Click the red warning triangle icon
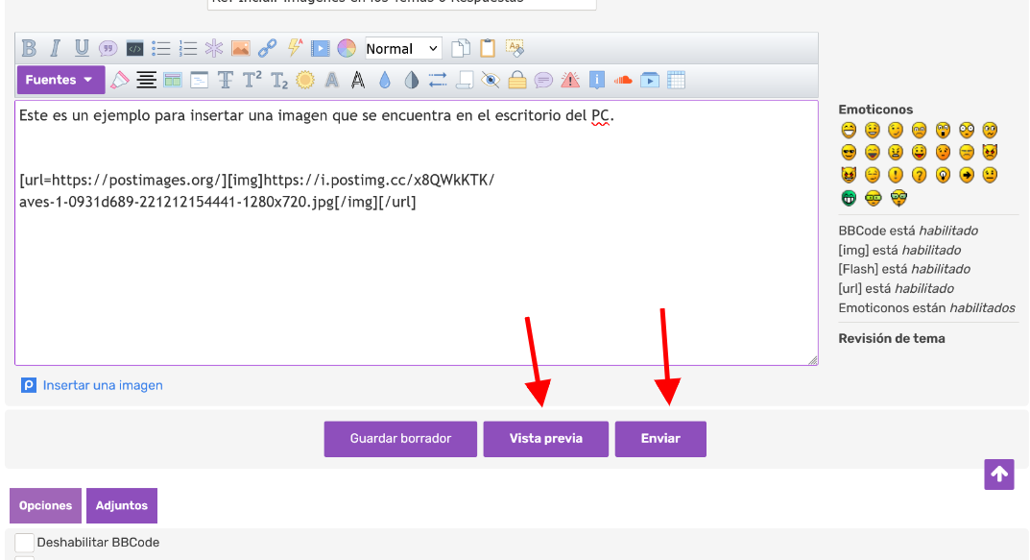 tap(570, 80)
